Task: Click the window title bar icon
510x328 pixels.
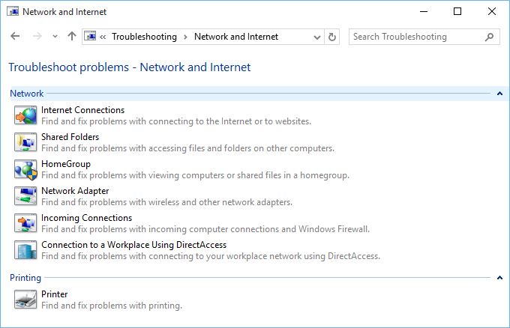Action: pos(13,12)
